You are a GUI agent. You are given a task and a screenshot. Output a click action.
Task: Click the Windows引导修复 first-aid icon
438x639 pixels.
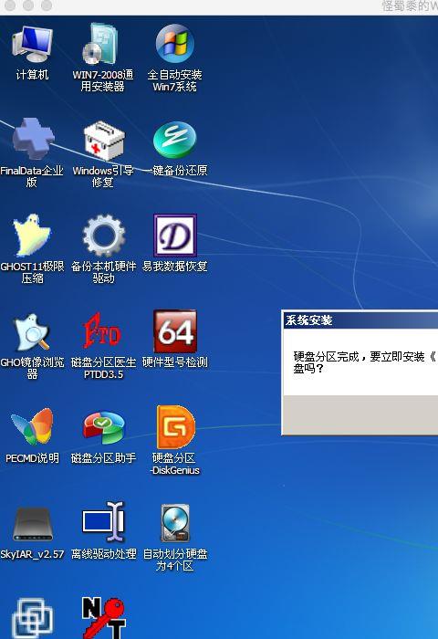(x=103, y=141)
